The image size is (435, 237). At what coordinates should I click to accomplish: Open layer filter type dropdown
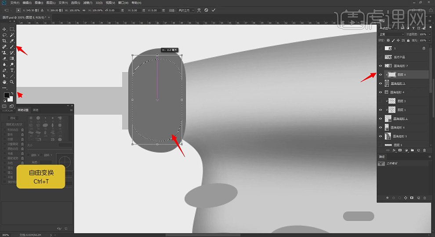point(387,28)
